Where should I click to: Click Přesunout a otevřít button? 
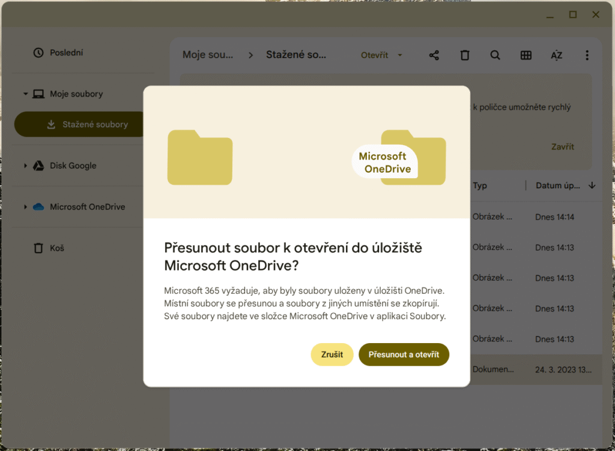pos(404,354)
